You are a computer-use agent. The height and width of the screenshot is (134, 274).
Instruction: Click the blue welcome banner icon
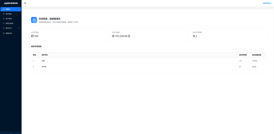click(x=34, y=20)
